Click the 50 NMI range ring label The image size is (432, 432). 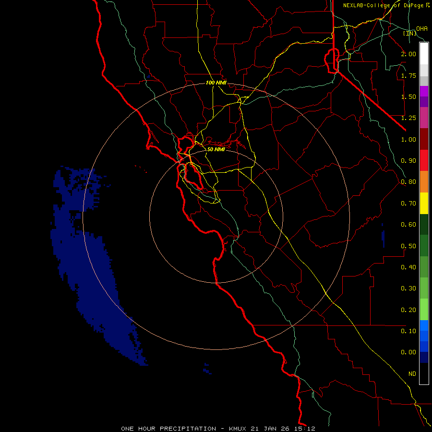(x=216, y=149)
